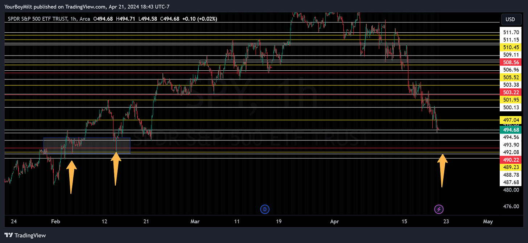Click the yellow 501.95 price label

[511, 99]
